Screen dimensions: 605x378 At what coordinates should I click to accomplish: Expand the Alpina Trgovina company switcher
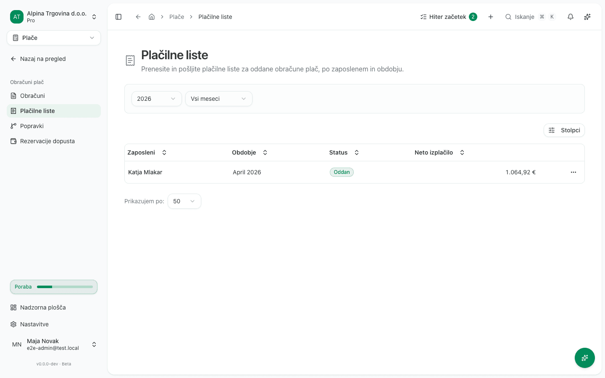[x=54, y=17]
